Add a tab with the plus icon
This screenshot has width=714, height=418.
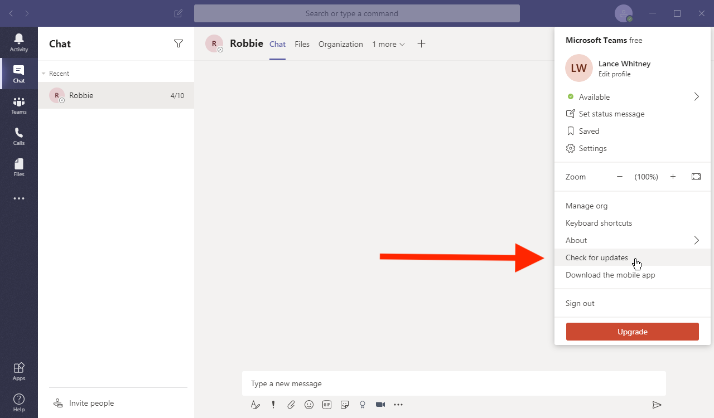(422, 44)
